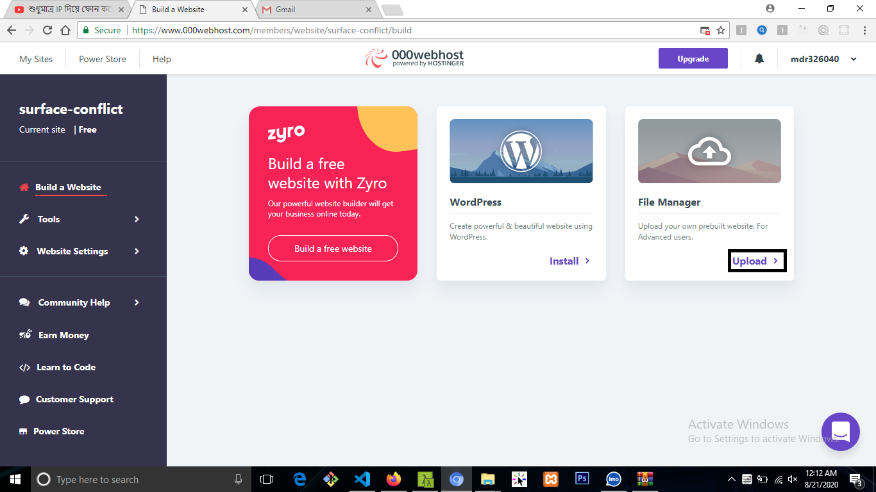Click the pop-up blocked icon in address bar
Image resolution: width=876 pixels, height=492 pixels.
705,30
